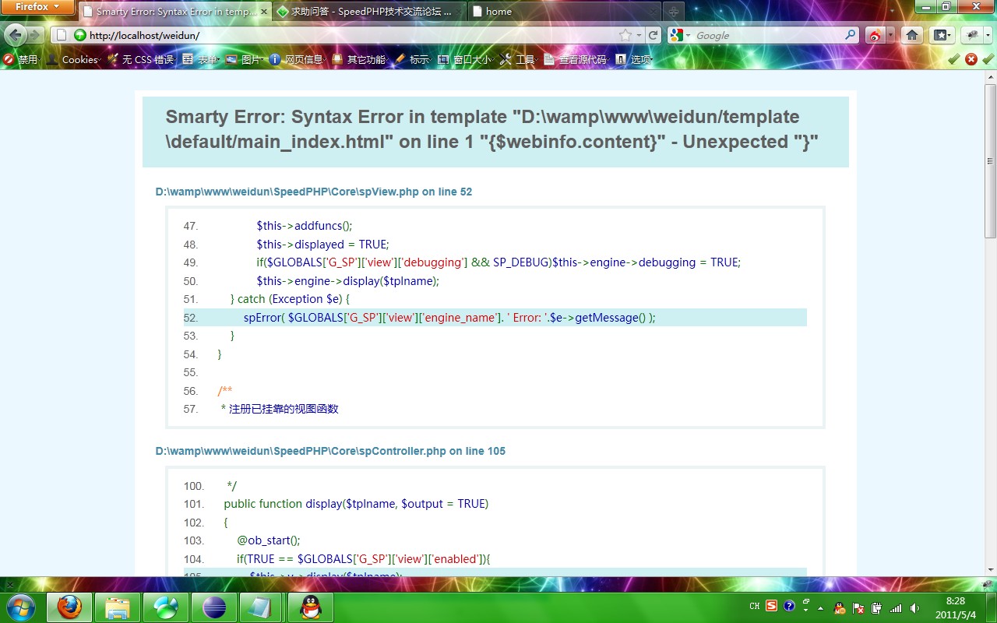Viewport: 997px width, 623px height.
Task: Open the orange Firefox menu button
Action: tap(37, 7)
